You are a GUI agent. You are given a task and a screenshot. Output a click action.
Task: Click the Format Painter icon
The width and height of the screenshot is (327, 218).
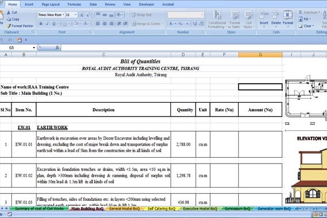(9, 26)
